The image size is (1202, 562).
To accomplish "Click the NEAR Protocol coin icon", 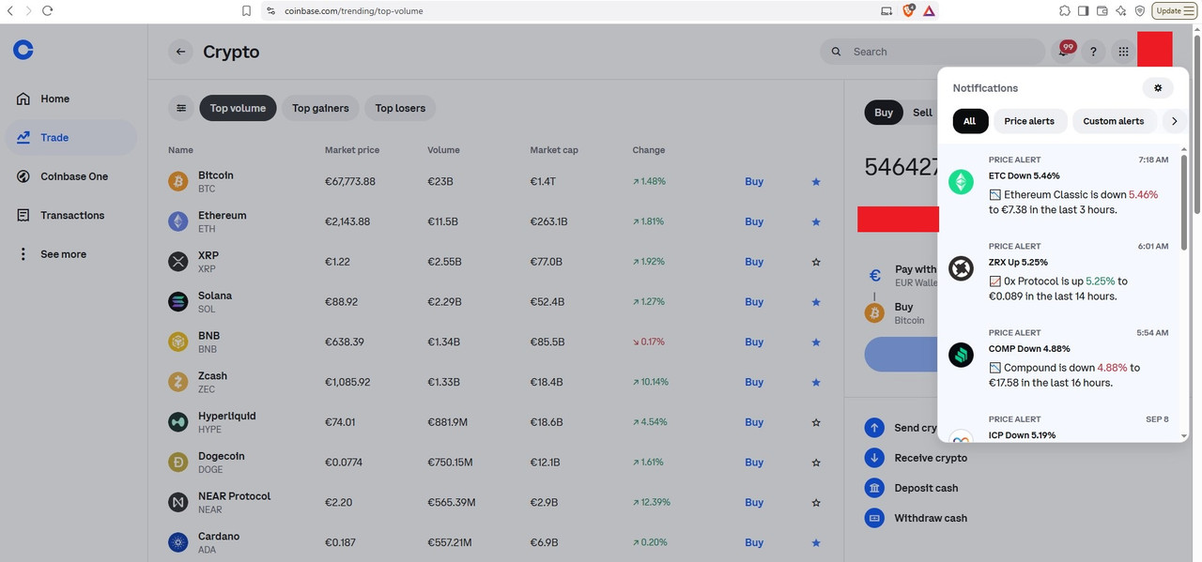I will click(x=177, y=503).
